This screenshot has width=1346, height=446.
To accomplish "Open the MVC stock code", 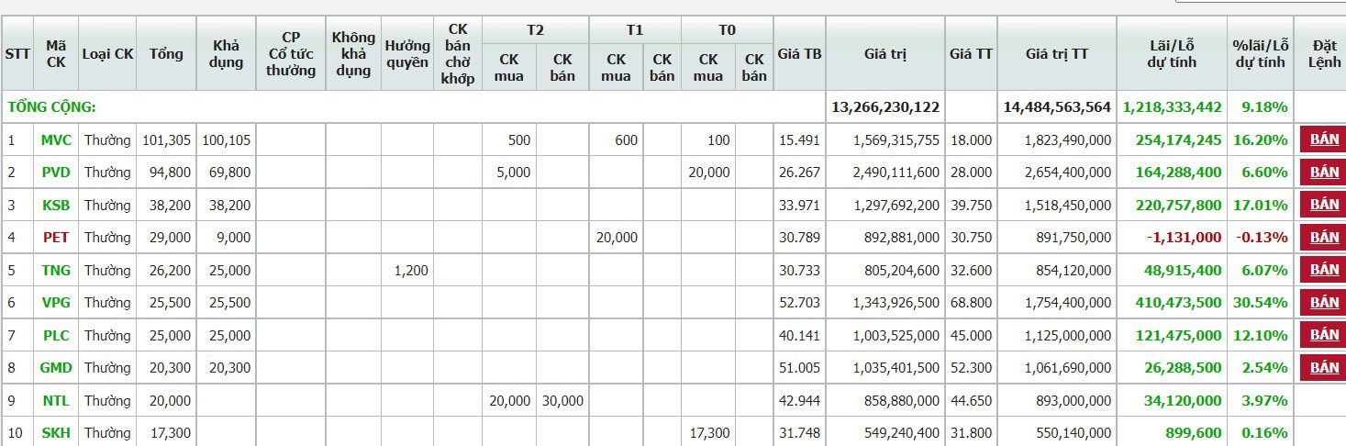I will pos(56,140).
